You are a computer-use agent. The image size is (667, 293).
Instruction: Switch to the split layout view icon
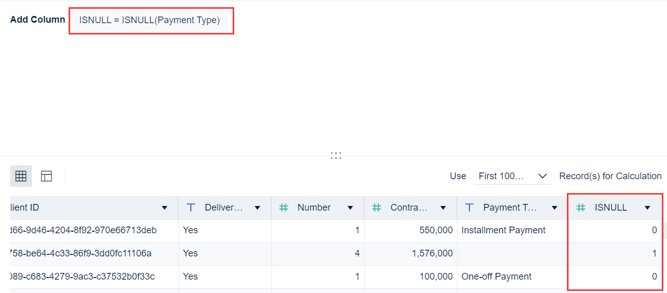46,176
